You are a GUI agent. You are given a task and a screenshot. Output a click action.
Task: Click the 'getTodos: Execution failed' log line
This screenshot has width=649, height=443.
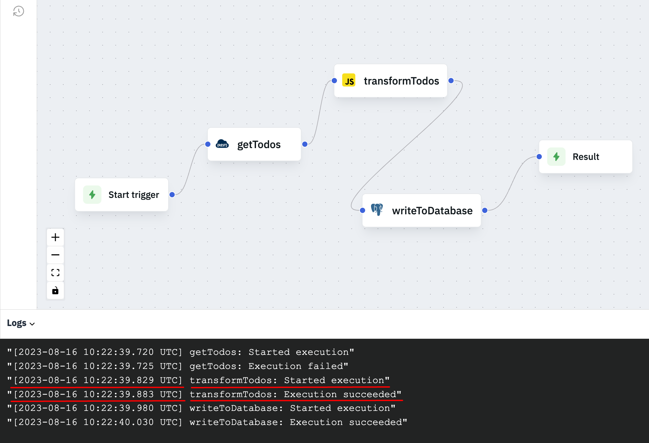(268, 366)
